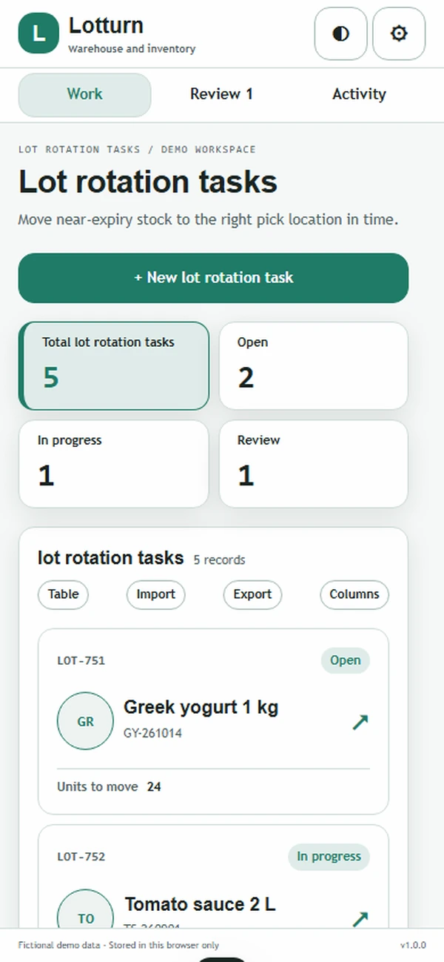Click the LOT-751 identifier
This screenshot has height=962, width=444.
[81, 660]
